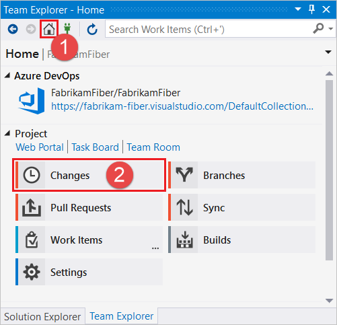Open Manage Connections via green plug icon
The width and height of the screenshot is (337, 325).
67,29
